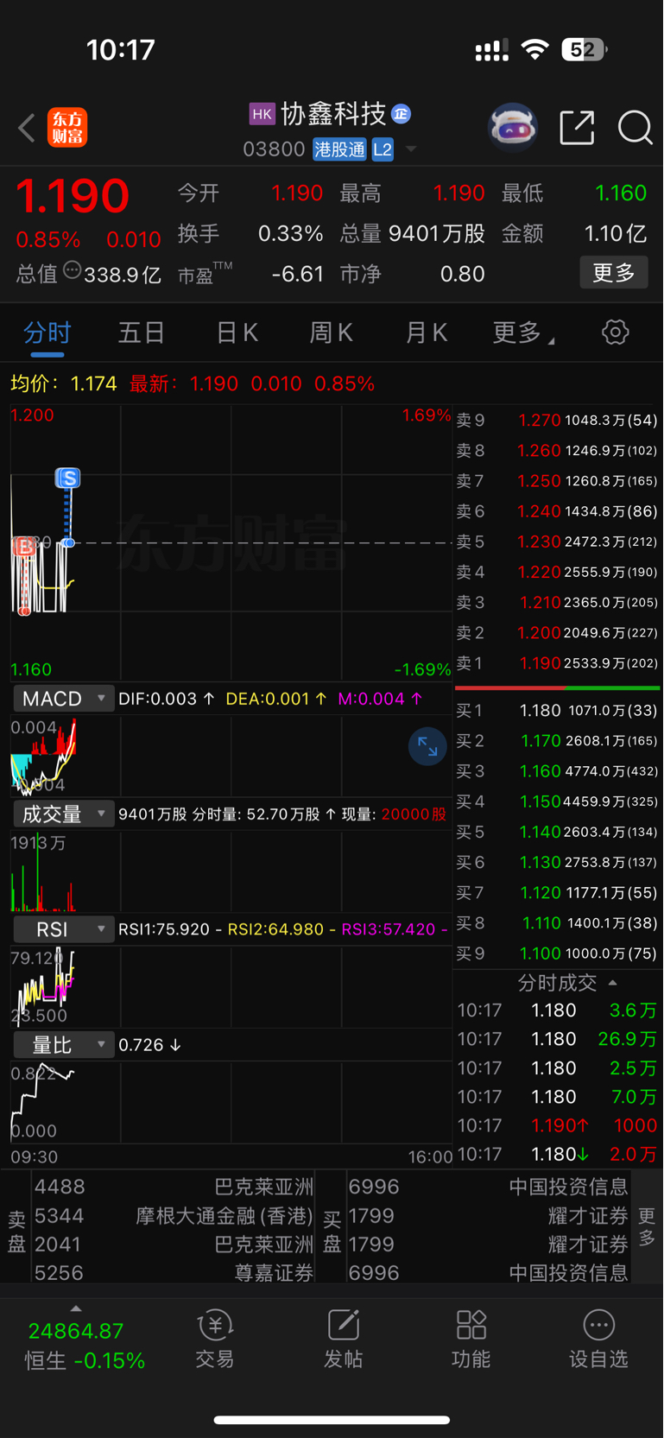Screen dimensions: 664x1438
Task: Tap the Wi-Fi icon in status bar
Action: pyautogui.click(x=535, y=50)
